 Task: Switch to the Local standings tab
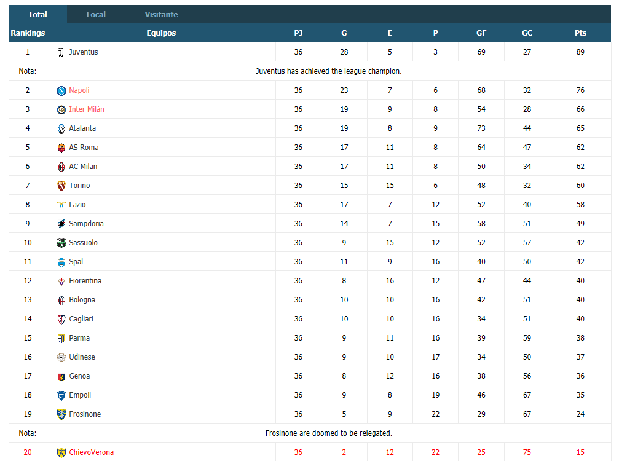[x=96, y=15]
